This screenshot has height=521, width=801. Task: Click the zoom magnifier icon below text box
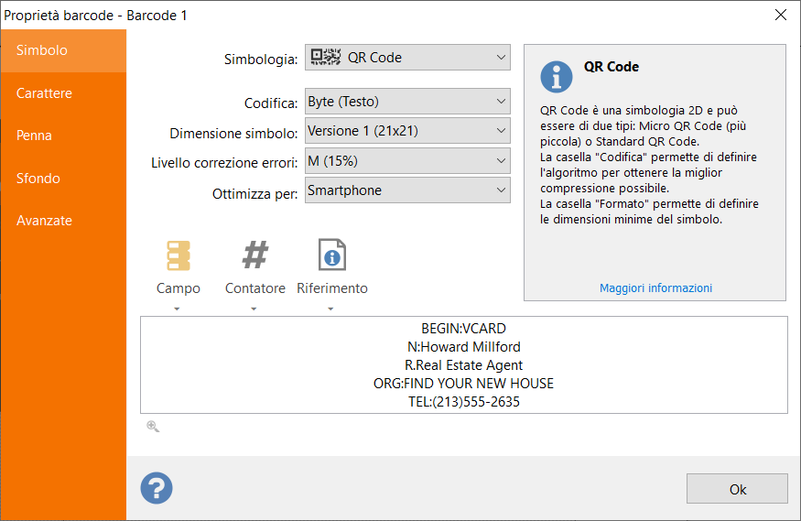153,427
